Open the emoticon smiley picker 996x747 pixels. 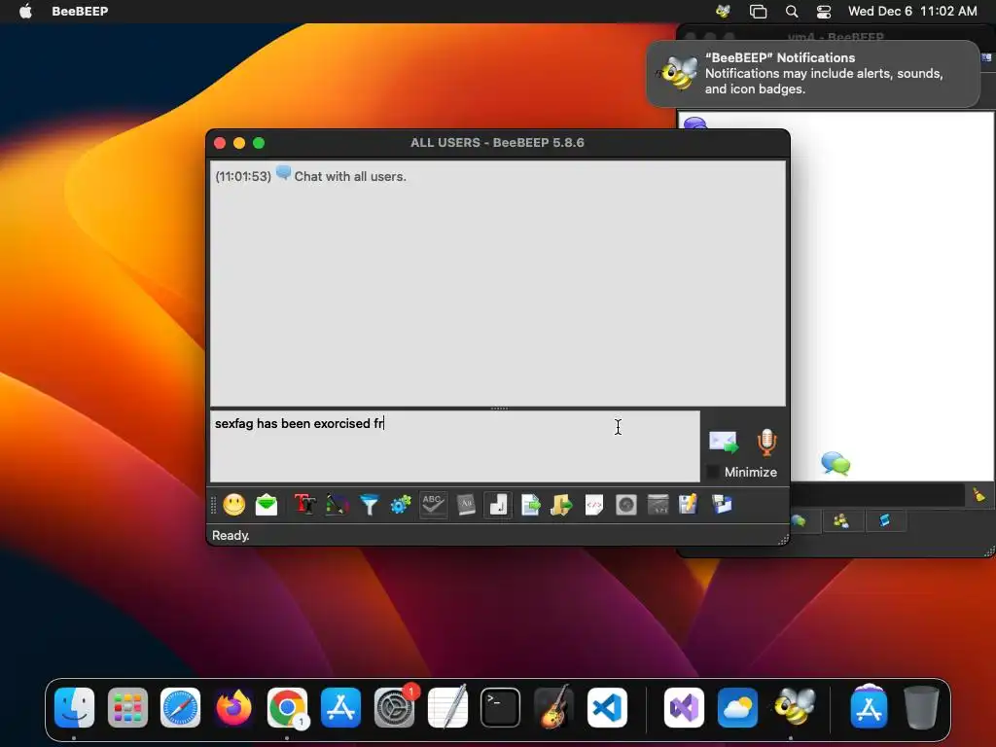(x=233, y=505)
